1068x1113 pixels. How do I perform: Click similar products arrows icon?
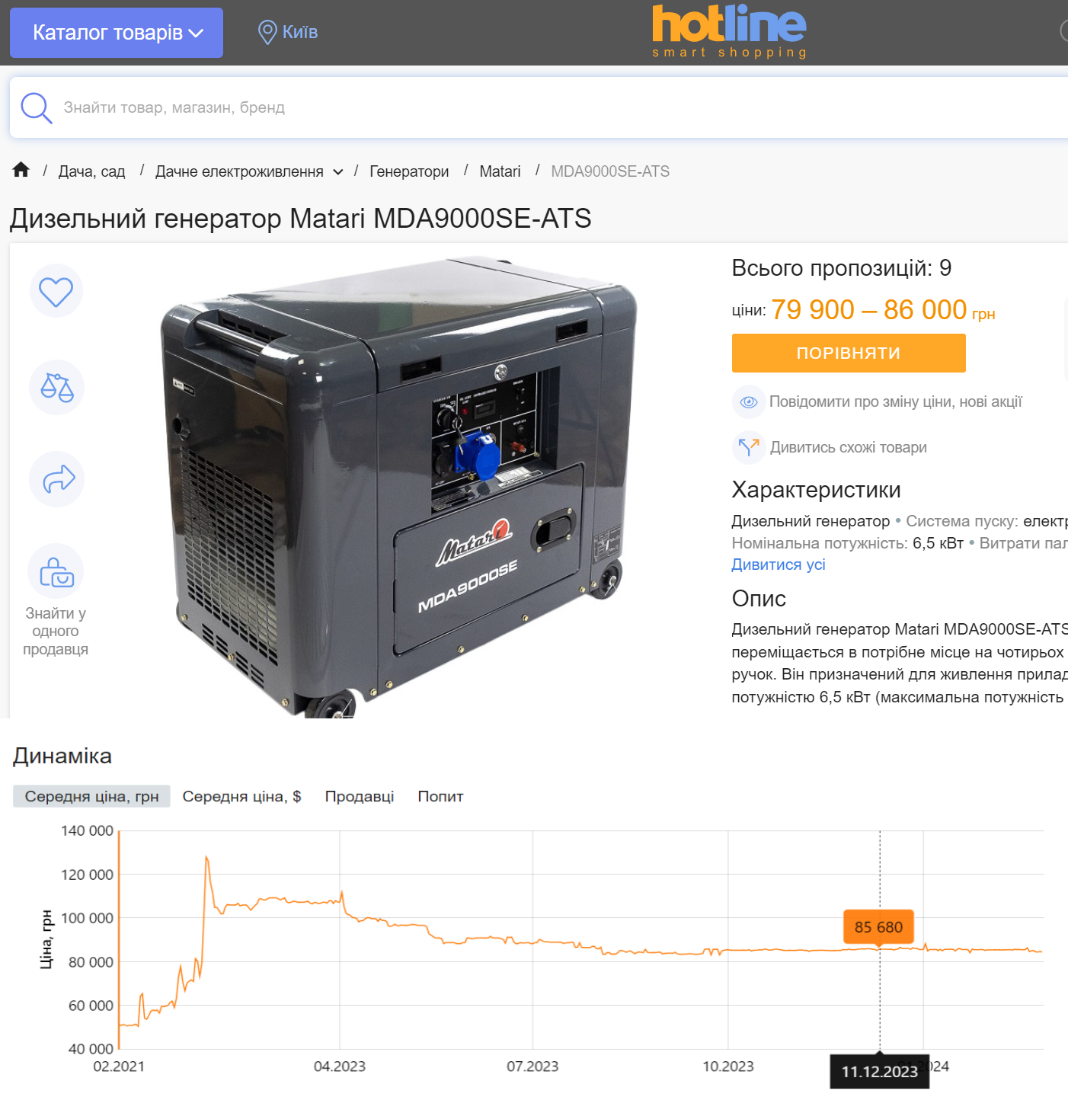point(749,447)
